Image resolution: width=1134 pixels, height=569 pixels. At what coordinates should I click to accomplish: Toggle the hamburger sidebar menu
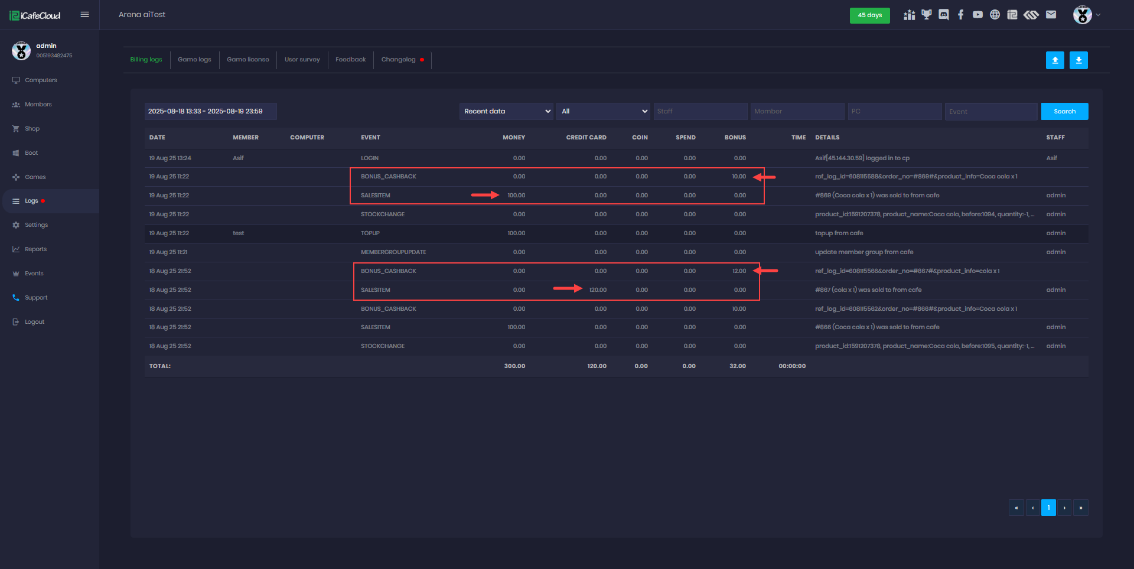coord(85,15)
